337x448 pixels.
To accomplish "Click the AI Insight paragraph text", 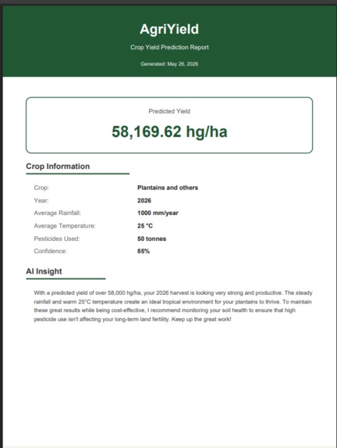I will coord(172,306).
